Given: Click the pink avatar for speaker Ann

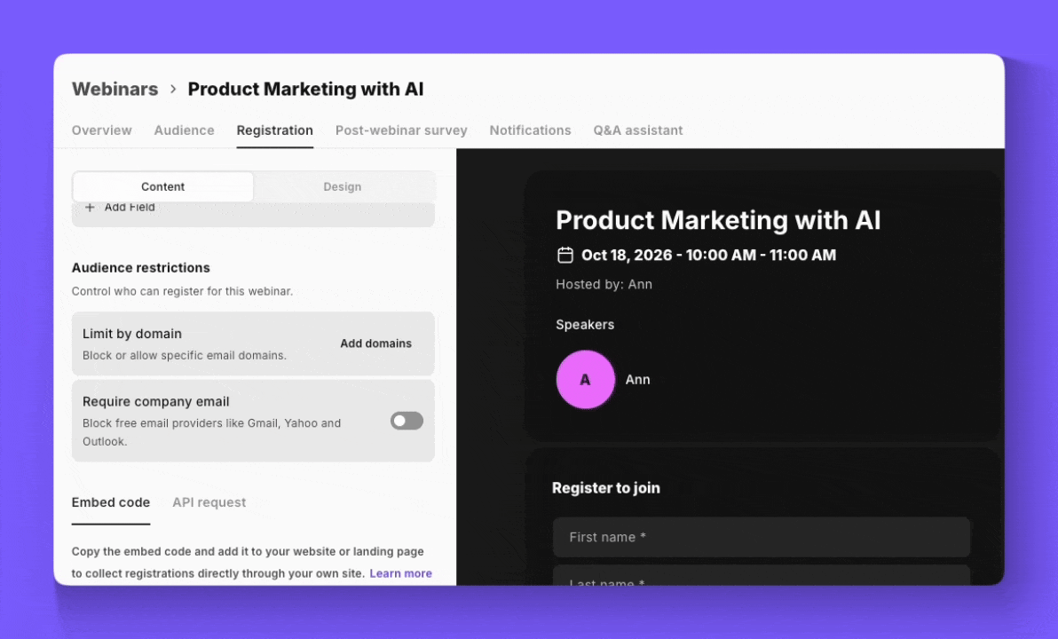Looking at the screenshot, I should coord(585,379).
